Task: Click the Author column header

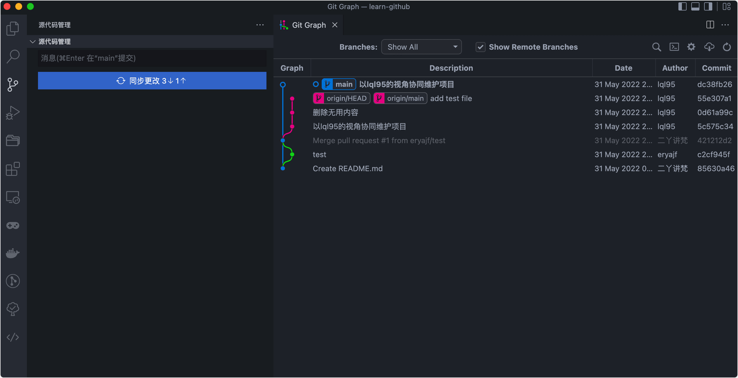Action: point(675,68)
